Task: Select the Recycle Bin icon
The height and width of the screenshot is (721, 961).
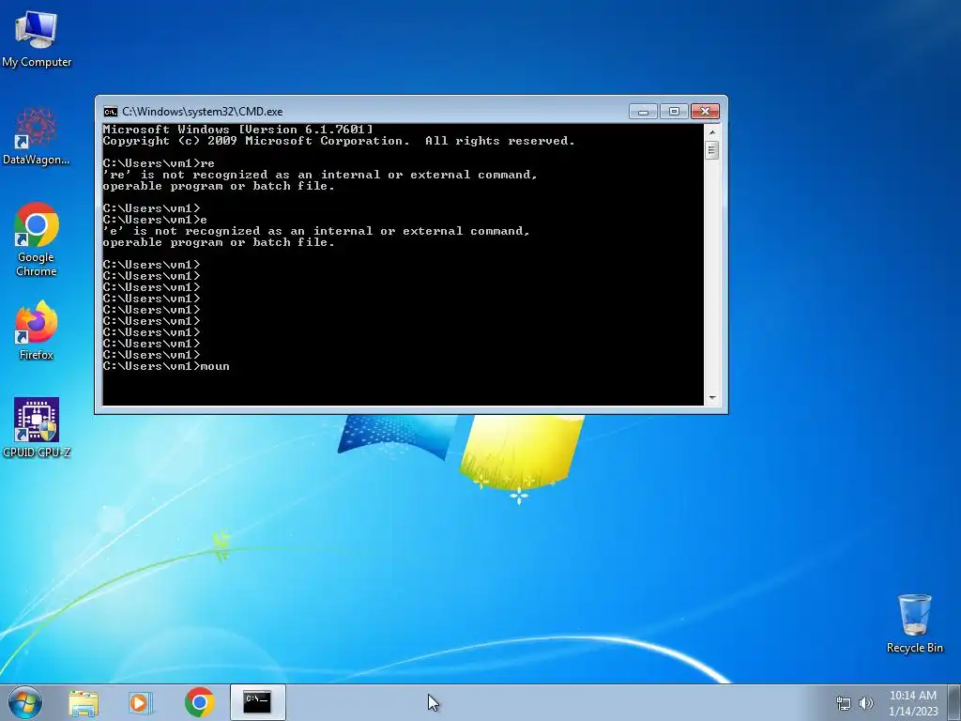Action: (914, 623)
